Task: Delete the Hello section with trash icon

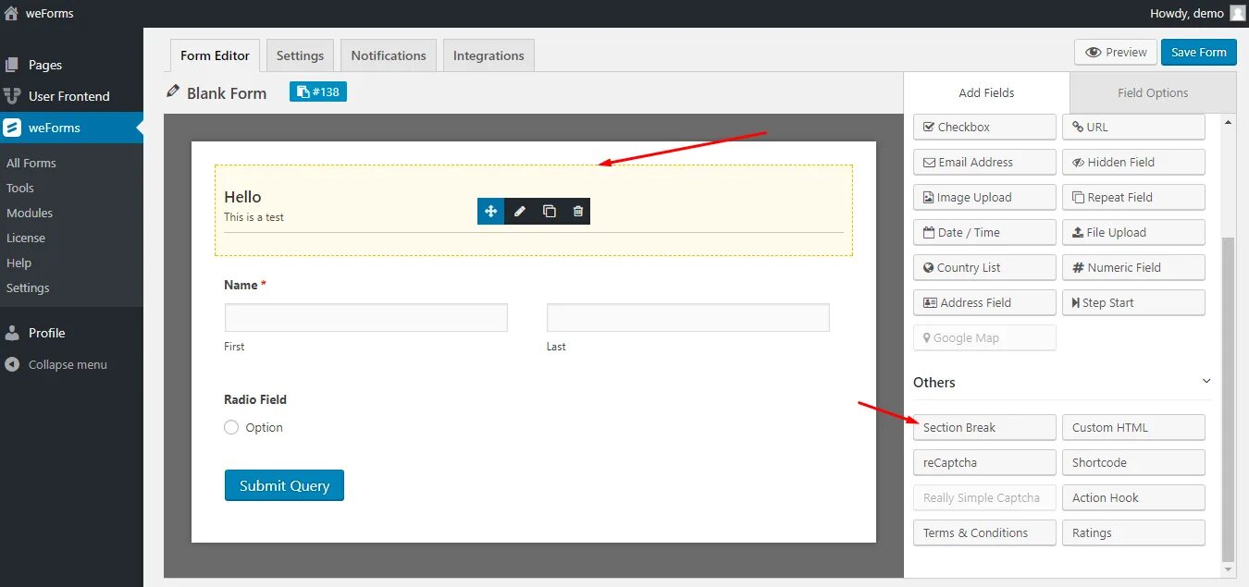Action: tap(578, 211)
